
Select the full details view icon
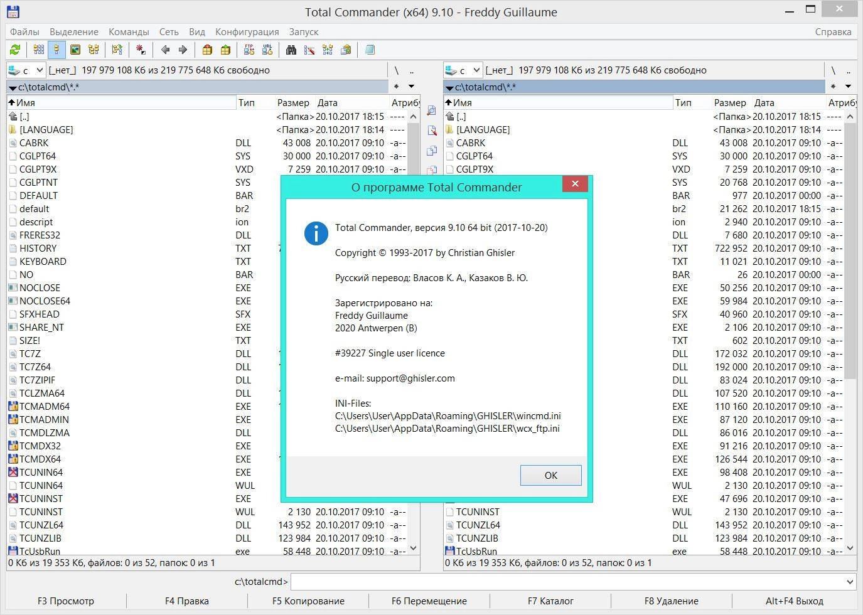pos(56,50)
